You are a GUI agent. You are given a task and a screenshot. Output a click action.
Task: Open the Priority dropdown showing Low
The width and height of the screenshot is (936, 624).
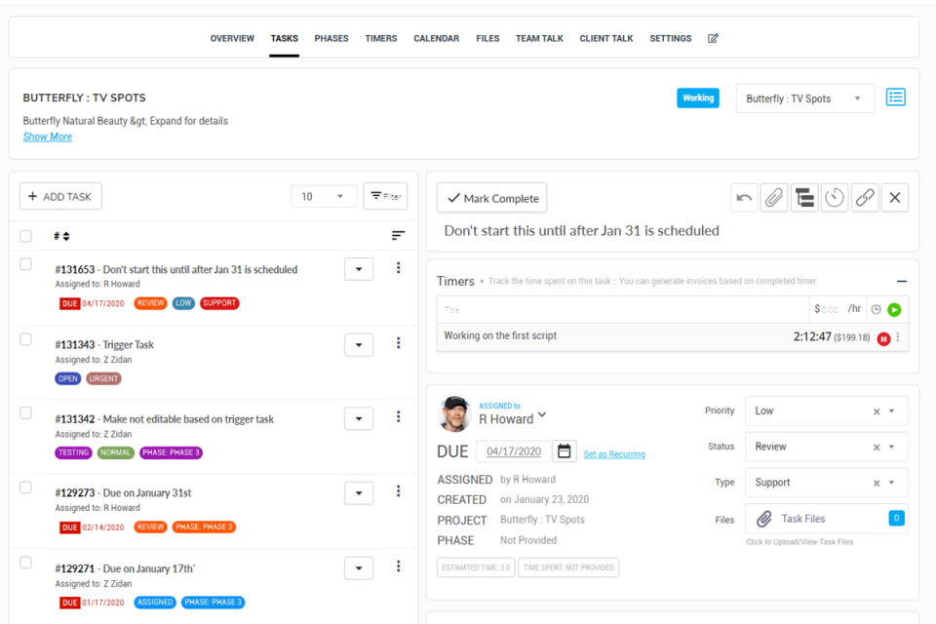click(826, 410)
